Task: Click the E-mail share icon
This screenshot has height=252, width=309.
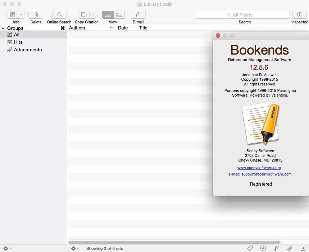Action: [x=138, y=15]
